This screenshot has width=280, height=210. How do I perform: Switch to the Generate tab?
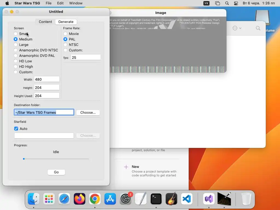click(x=66, y=22)
